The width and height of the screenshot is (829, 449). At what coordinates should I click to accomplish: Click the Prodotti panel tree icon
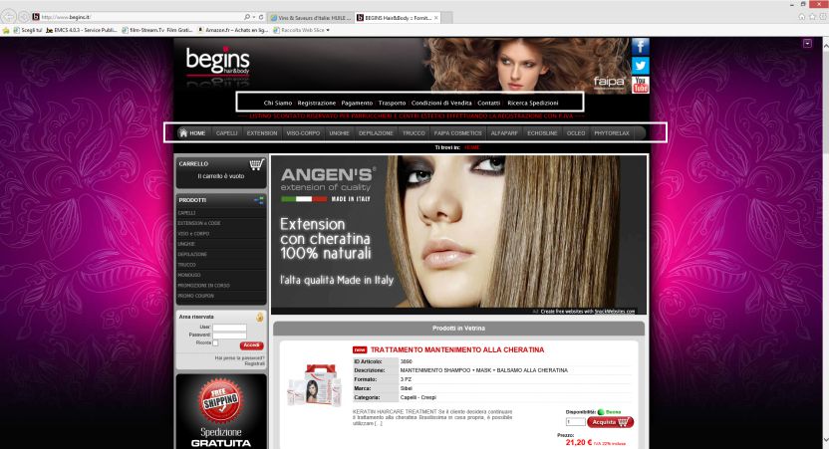[258, 200]
